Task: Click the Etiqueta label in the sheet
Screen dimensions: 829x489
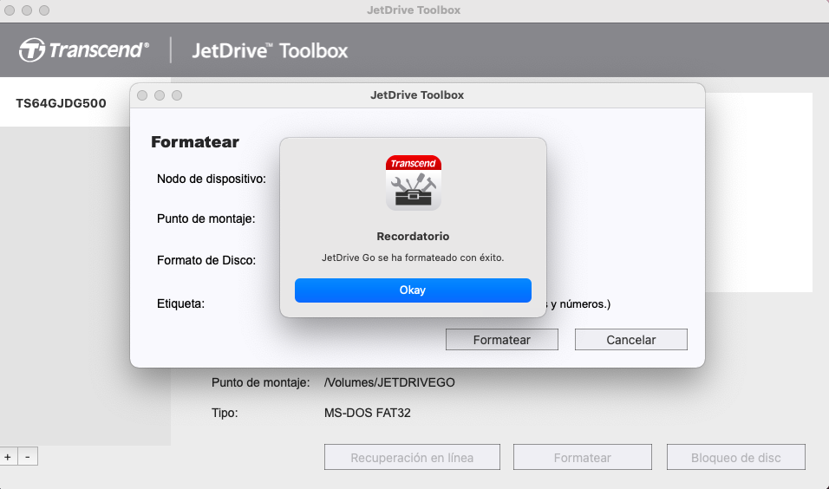Action: [181, 304]
